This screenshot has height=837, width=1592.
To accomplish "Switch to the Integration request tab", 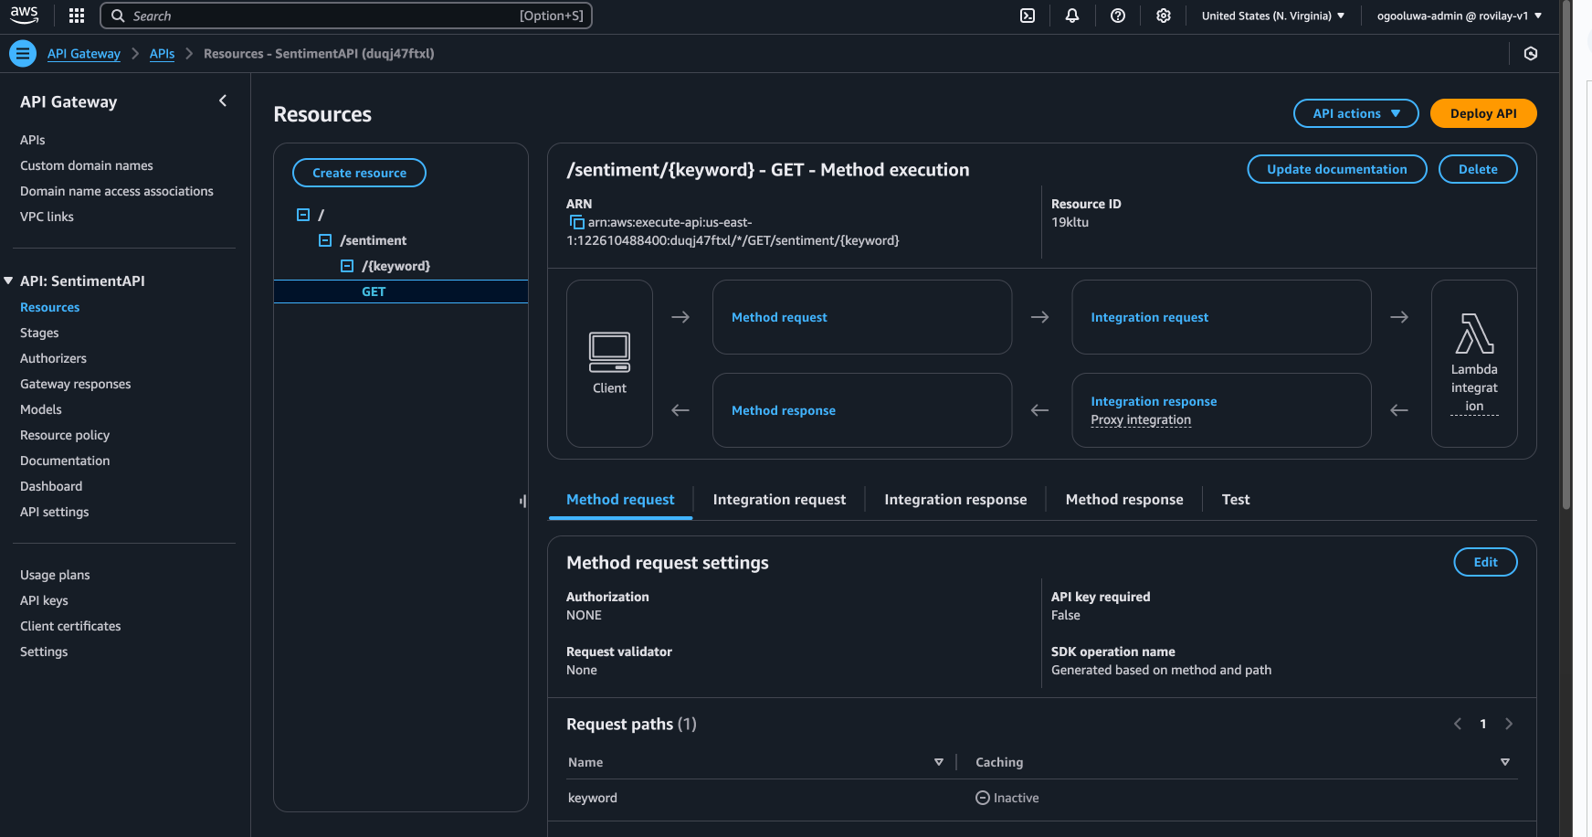I will click(x=779, y=499).
